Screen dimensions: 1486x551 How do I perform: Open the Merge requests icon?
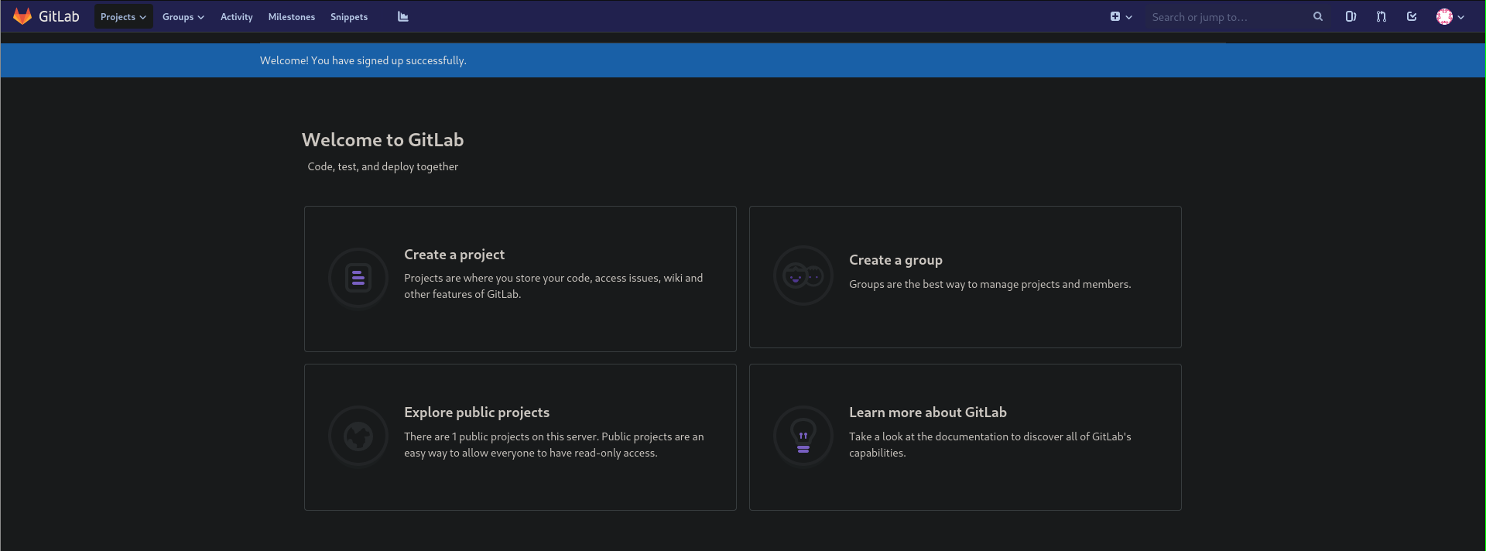[1381, 16]
